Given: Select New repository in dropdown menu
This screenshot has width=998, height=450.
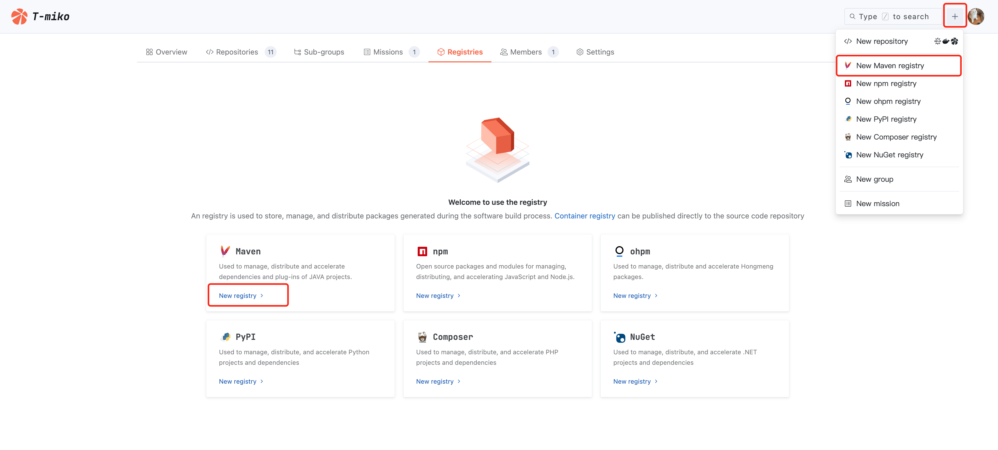Looking at the screenshot, I should tap(881, 41).
